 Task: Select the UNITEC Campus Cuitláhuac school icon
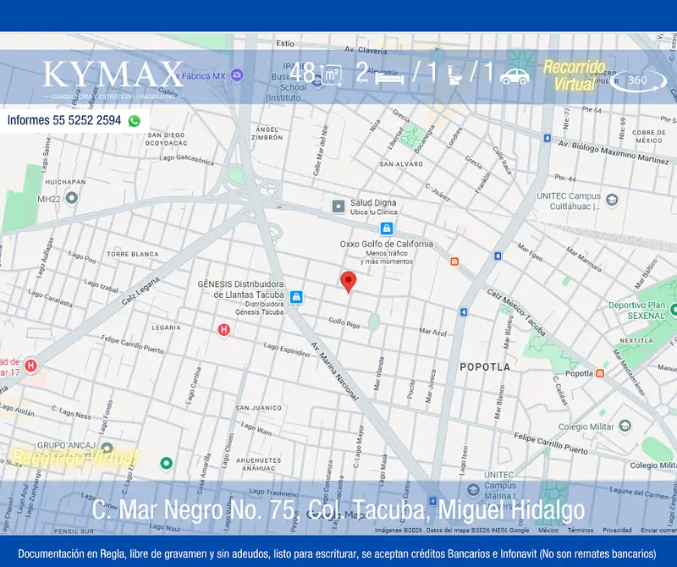[x=612, y=200]
